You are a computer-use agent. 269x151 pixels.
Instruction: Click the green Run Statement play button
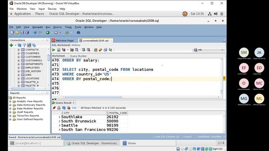53,50
